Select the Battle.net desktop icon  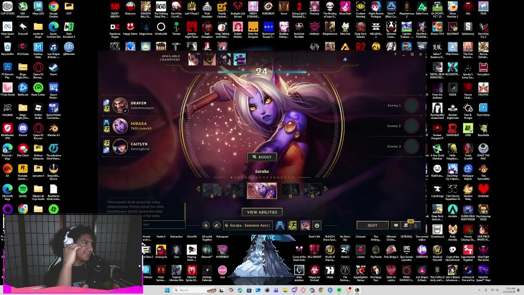click(x=23, y=89)
